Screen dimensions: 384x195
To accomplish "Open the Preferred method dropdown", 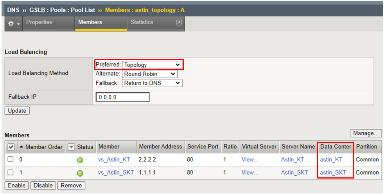I will (x=152, y=65).
